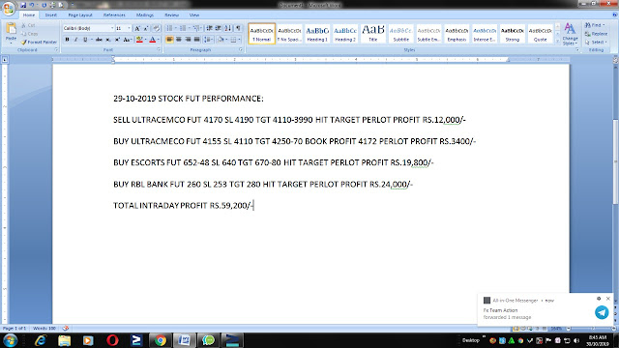
Task: Open font size dropdown
Action: pyautogui.click(x=129, y=28)
